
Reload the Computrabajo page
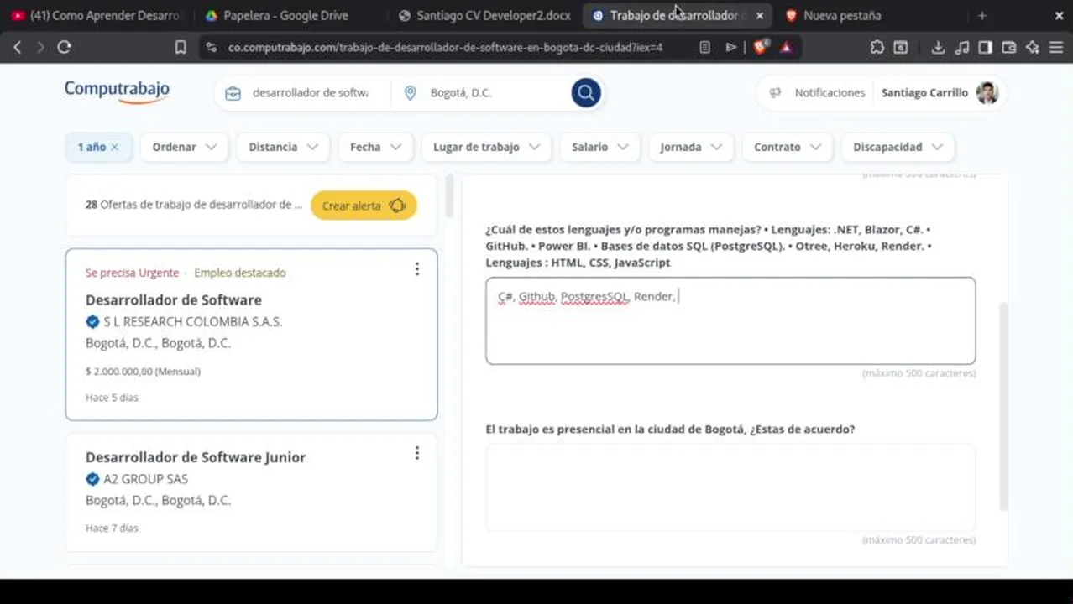[x=64, y=48]
